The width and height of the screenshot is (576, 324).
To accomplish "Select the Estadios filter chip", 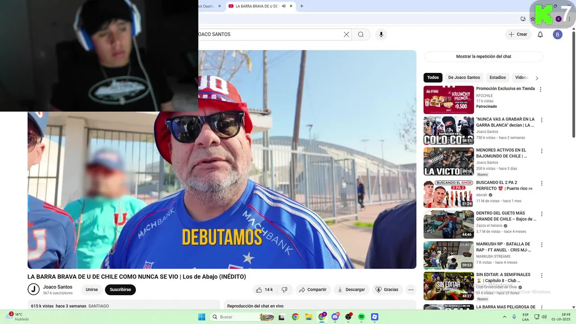I will point(498,77).
